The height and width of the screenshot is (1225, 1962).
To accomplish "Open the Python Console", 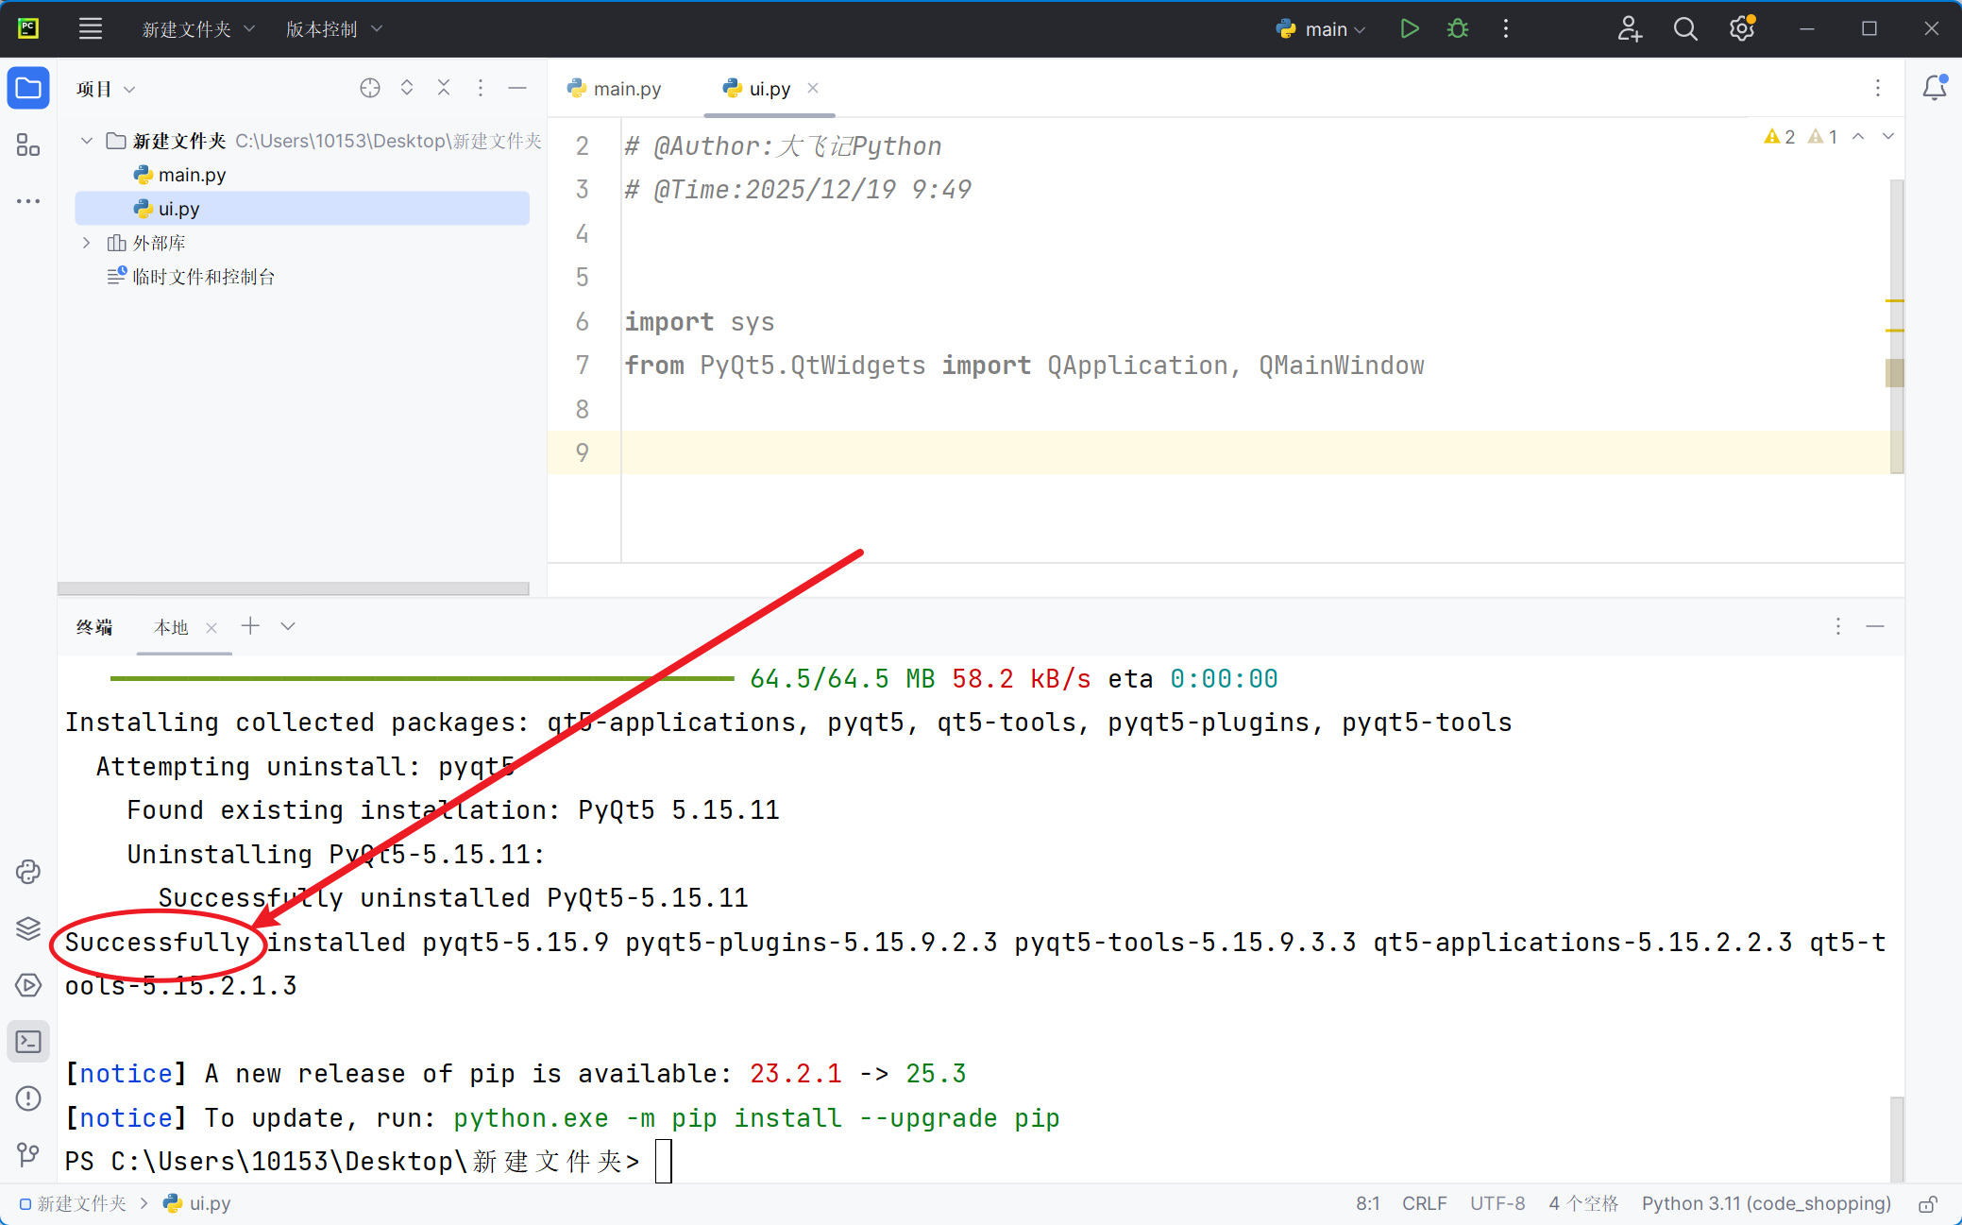I will click(x=28, y=872).
